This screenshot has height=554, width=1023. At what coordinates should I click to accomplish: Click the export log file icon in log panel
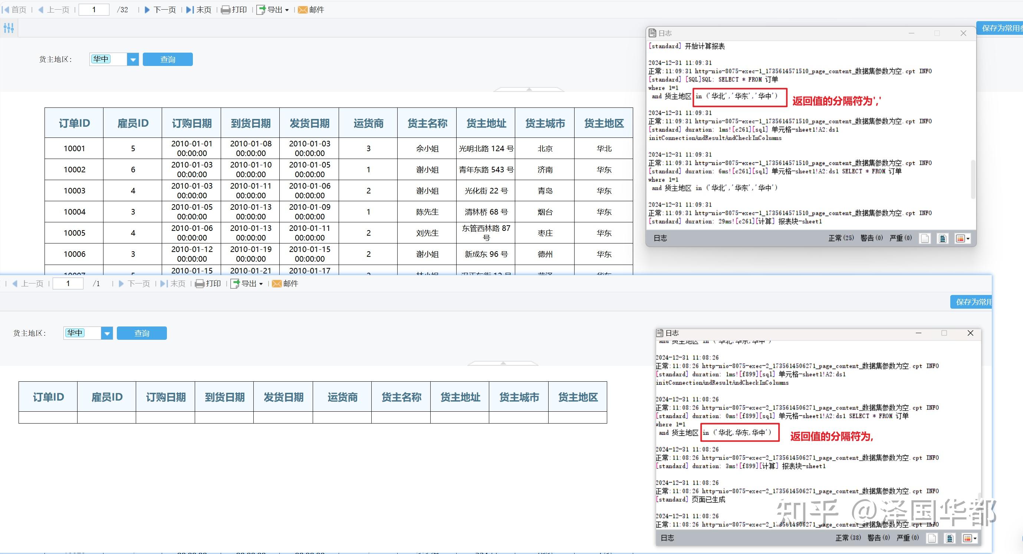pos(943,238)
